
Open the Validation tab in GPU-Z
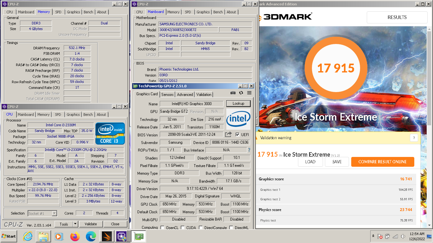pos(204,95)
